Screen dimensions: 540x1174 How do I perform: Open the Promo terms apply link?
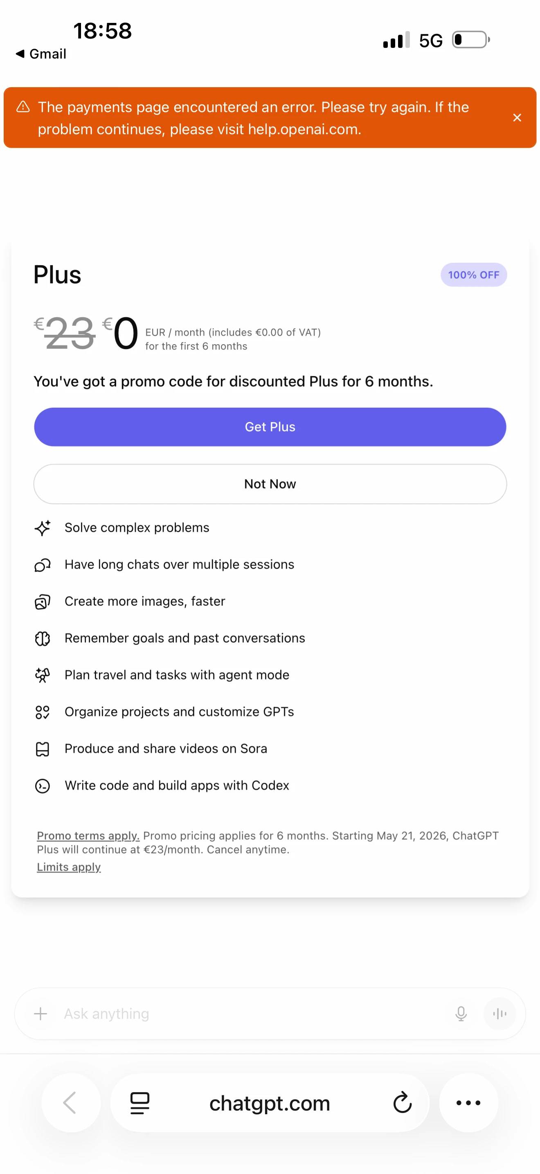[x=88, y=835]
